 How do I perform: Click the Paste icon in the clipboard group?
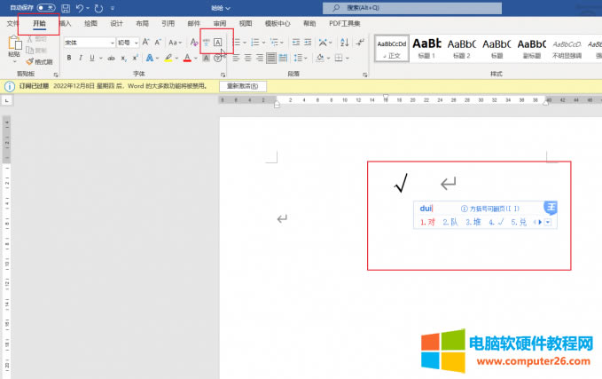(13, 46)
